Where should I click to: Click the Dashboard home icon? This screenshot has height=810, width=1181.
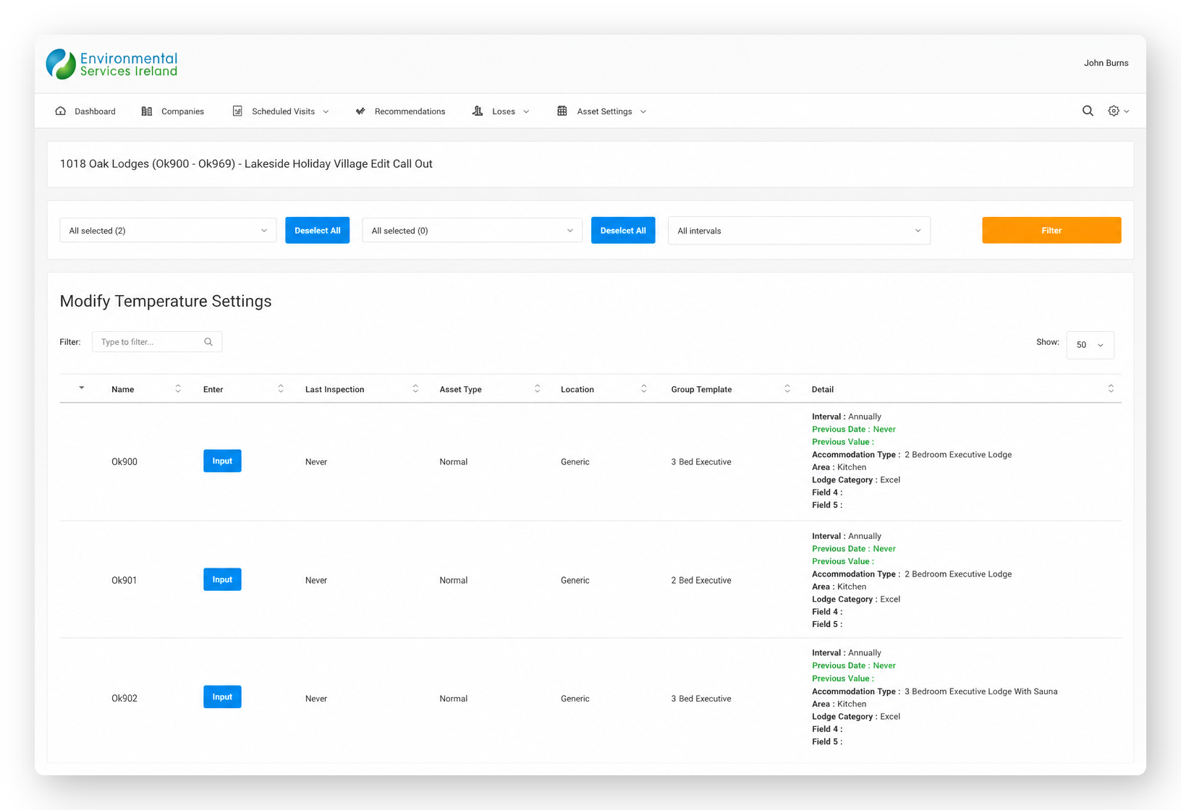click(61, 111)
